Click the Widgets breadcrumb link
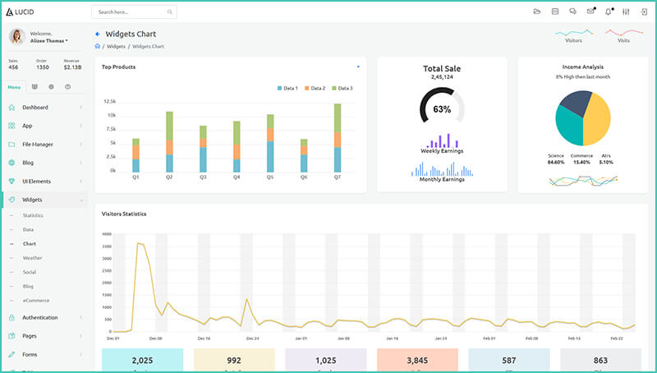Image resolution: width=657 pixels, height=373 pixels. [x=116, y=46]
